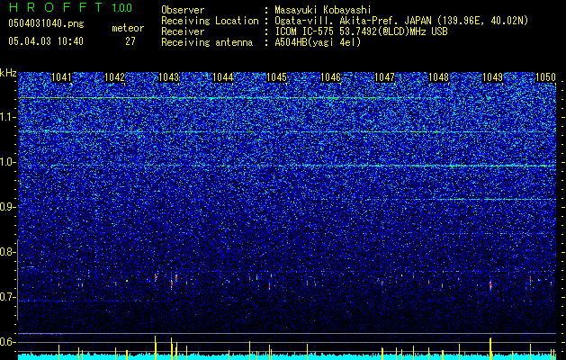The width and height of the screenshot is (566, 360).
Task: Click the 1046 time marker
Action: click(x=330, y=77)
